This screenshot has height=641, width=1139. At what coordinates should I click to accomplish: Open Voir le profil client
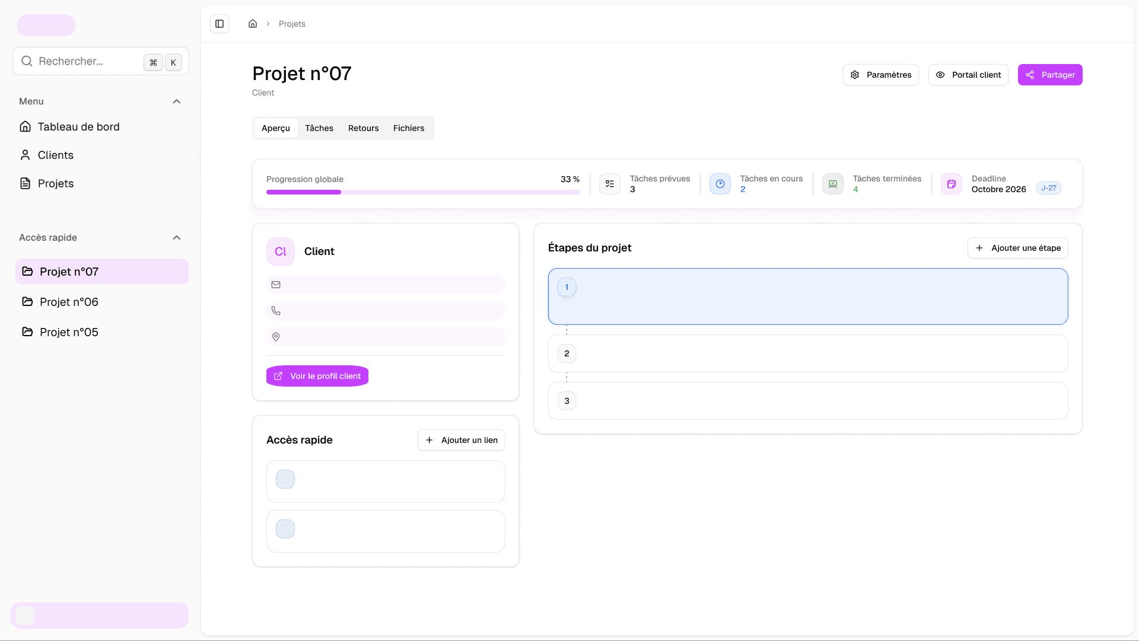(x=317, y=376)
